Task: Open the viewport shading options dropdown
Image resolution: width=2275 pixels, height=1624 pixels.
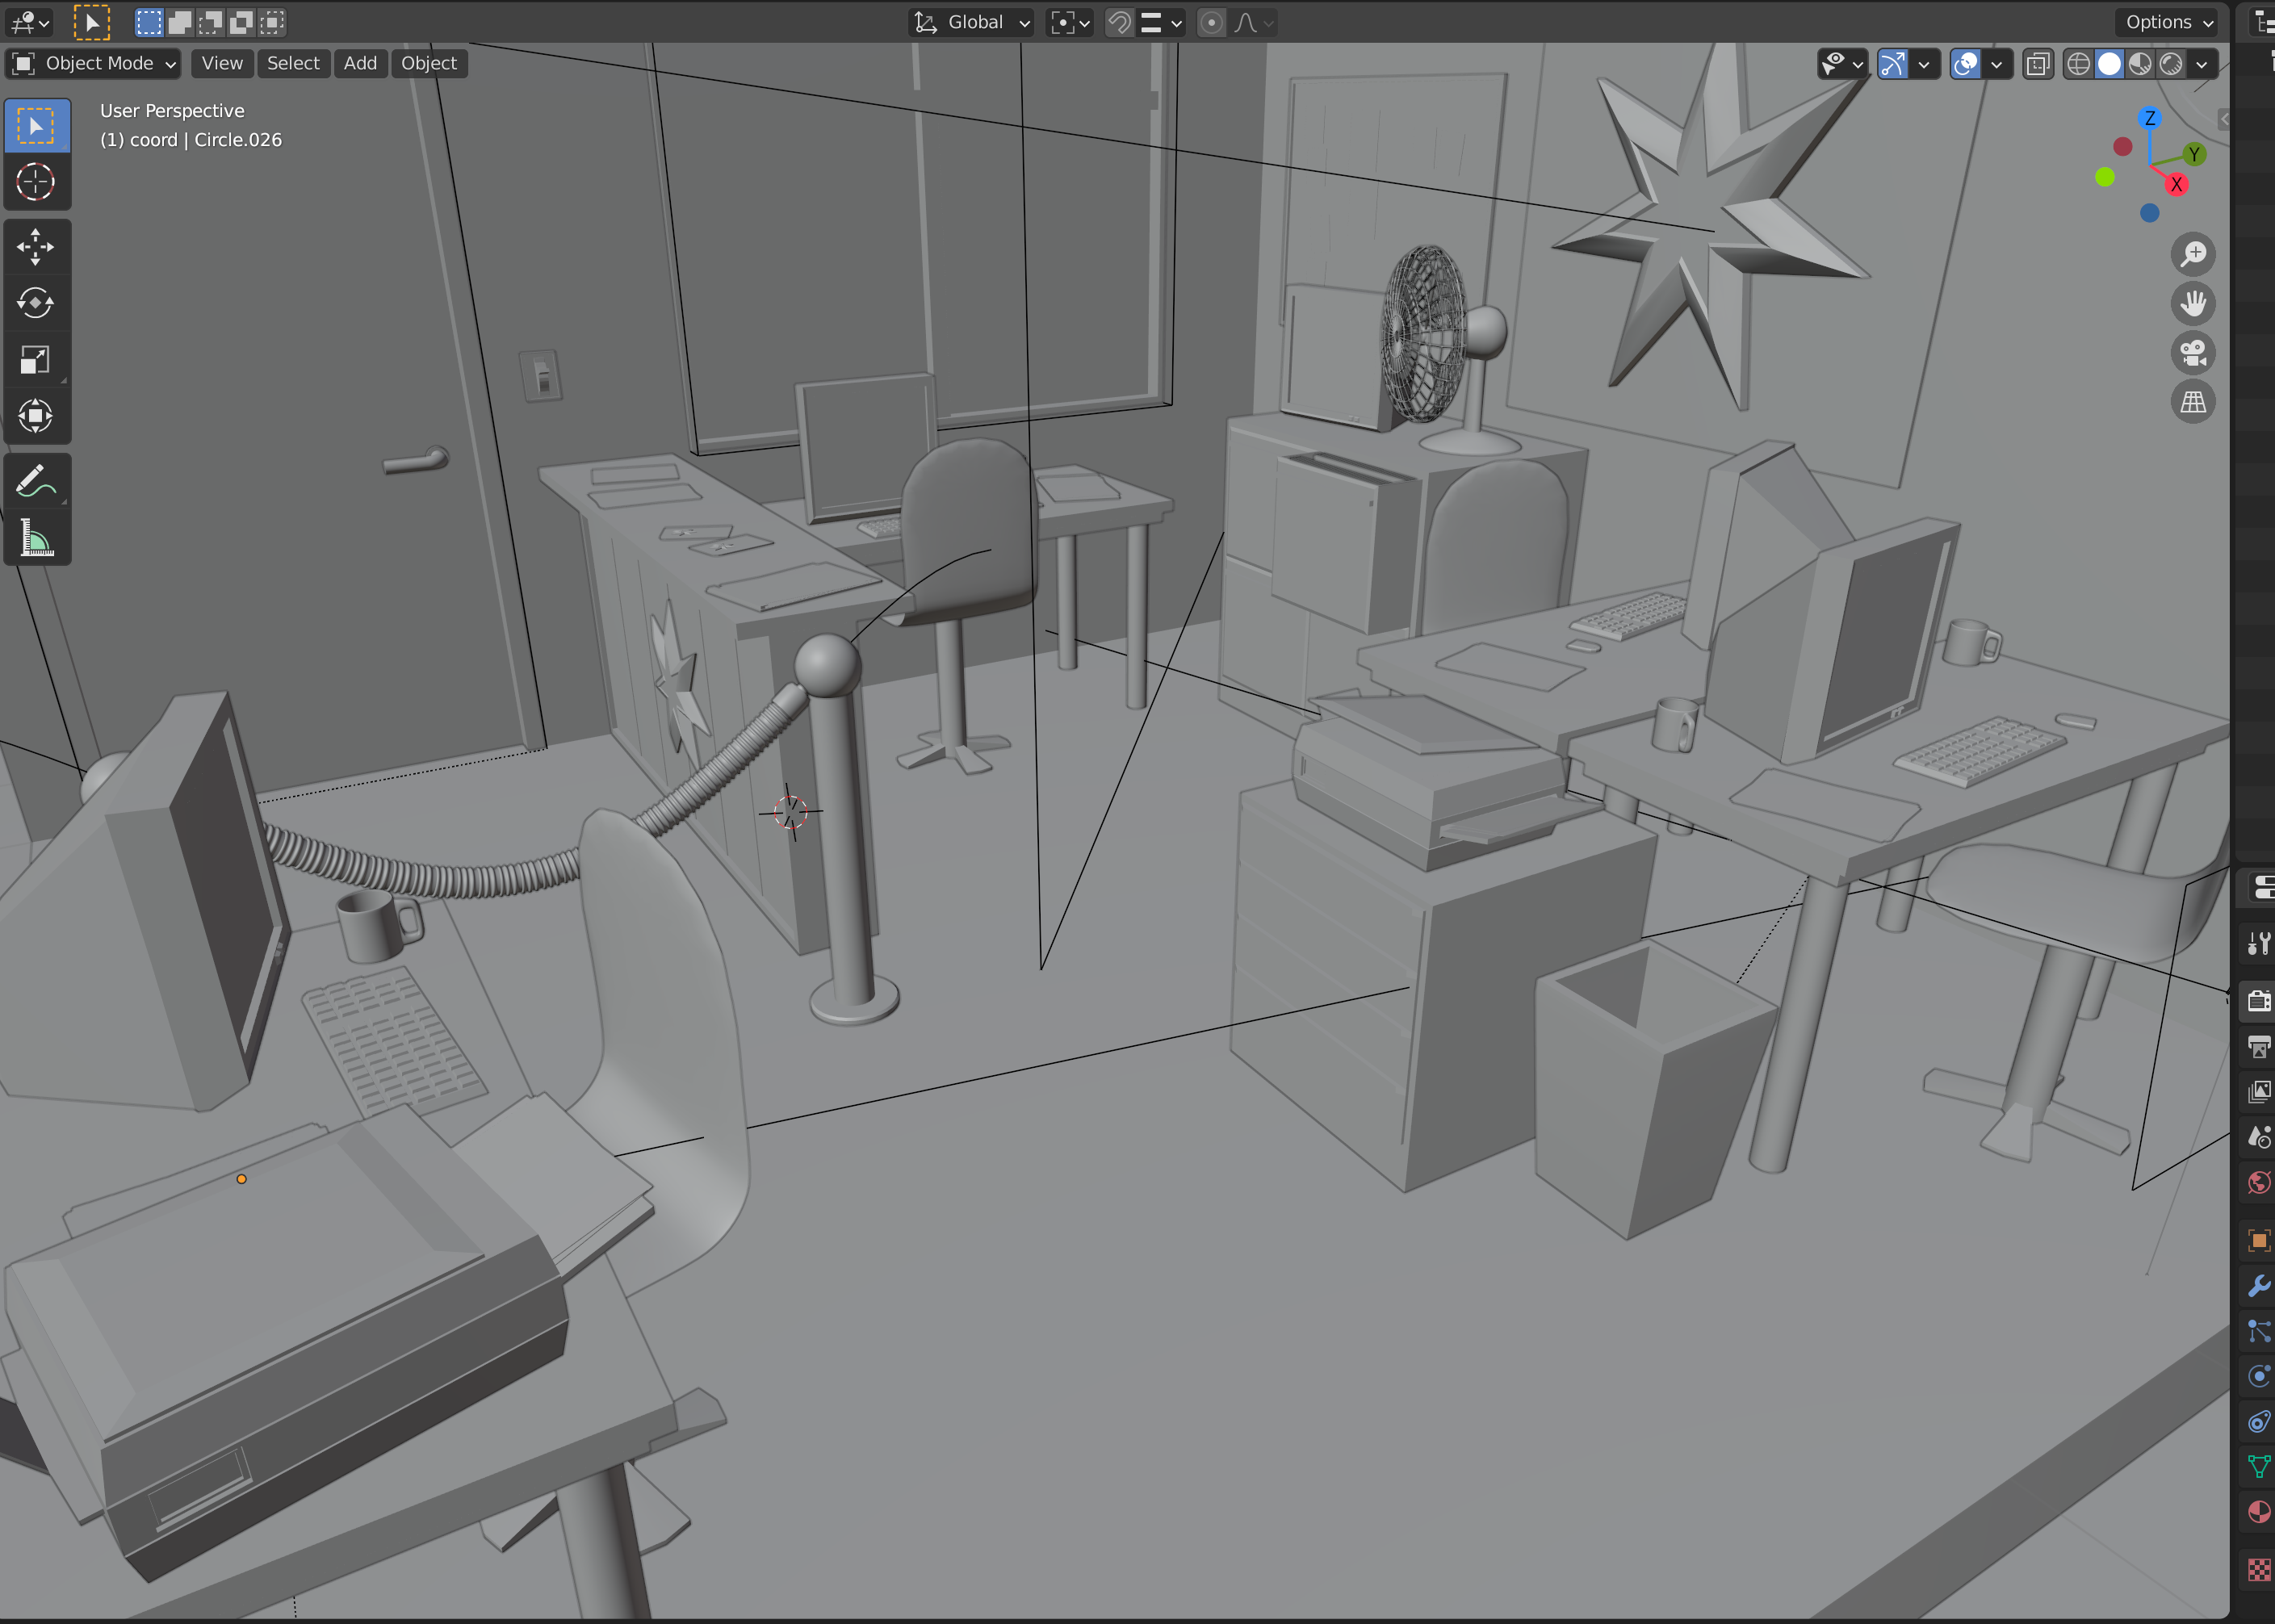Action: coord(2201,64)
